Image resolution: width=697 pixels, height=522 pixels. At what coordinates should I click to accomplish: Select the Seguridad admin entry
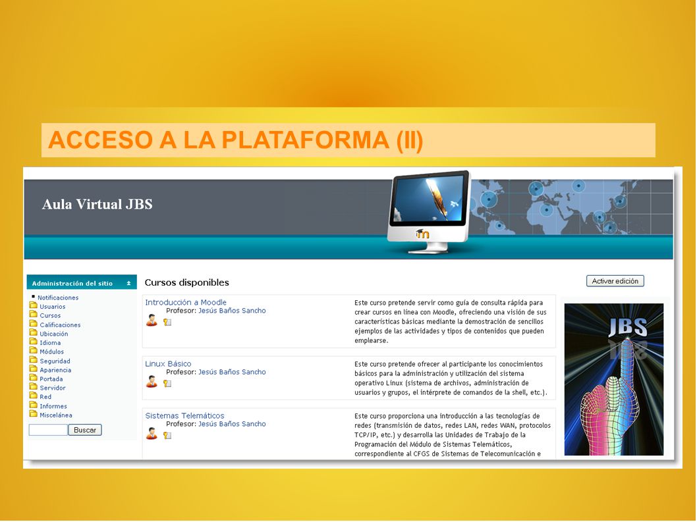click(x=55, y=361)
